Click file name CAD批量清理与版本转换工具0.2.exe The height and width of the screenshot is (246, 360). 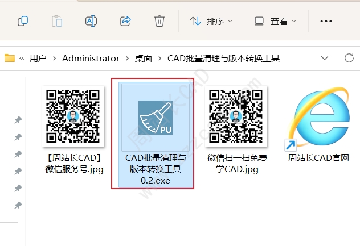point(156,169)
